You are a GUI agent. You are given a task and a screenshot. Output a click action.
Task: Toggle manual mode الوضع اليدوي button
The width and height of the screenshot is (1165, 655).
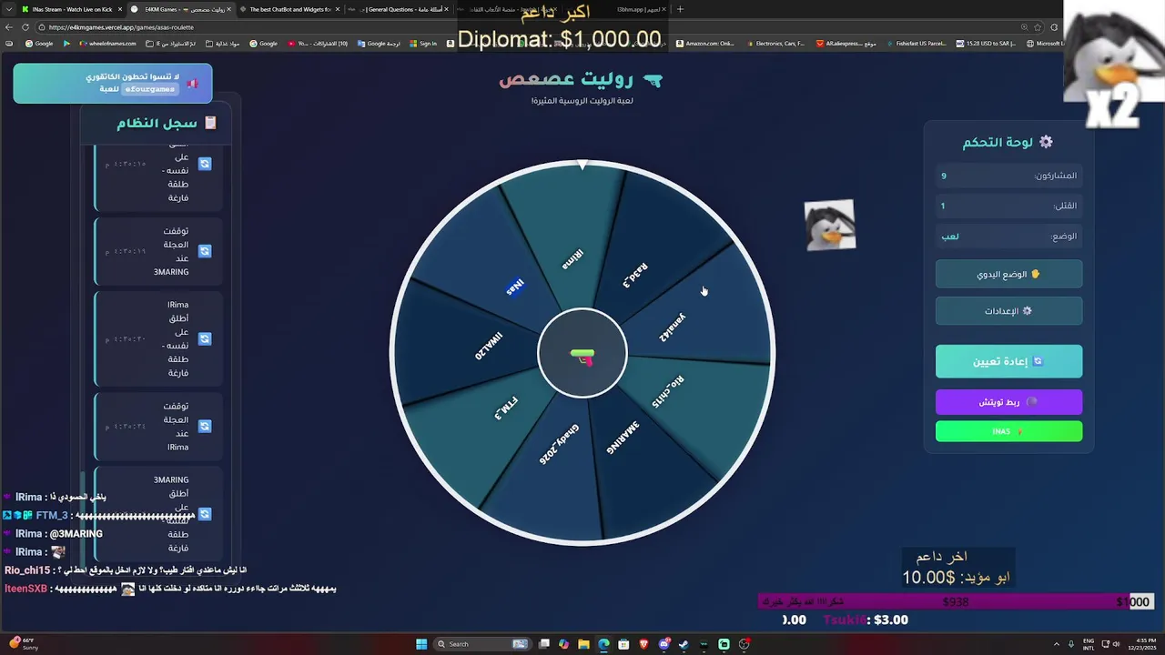coord(1008,274)
